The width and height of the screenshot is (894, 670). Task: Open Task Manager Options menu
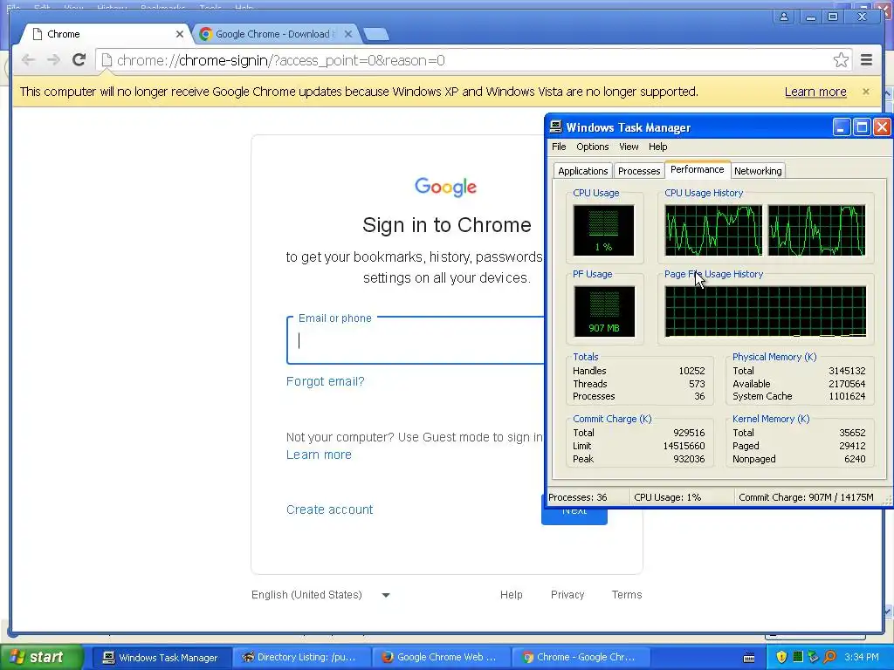tap(593, 147)
